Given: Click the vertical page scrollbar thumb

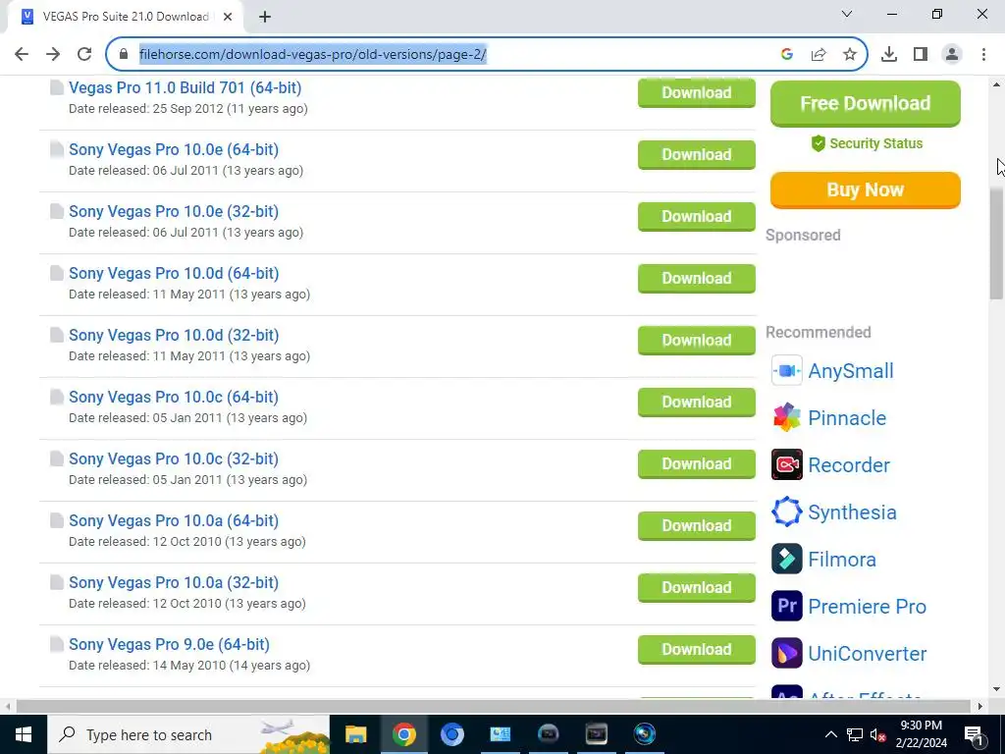Looking at the screenshot, I should click(x=997, y=242).
